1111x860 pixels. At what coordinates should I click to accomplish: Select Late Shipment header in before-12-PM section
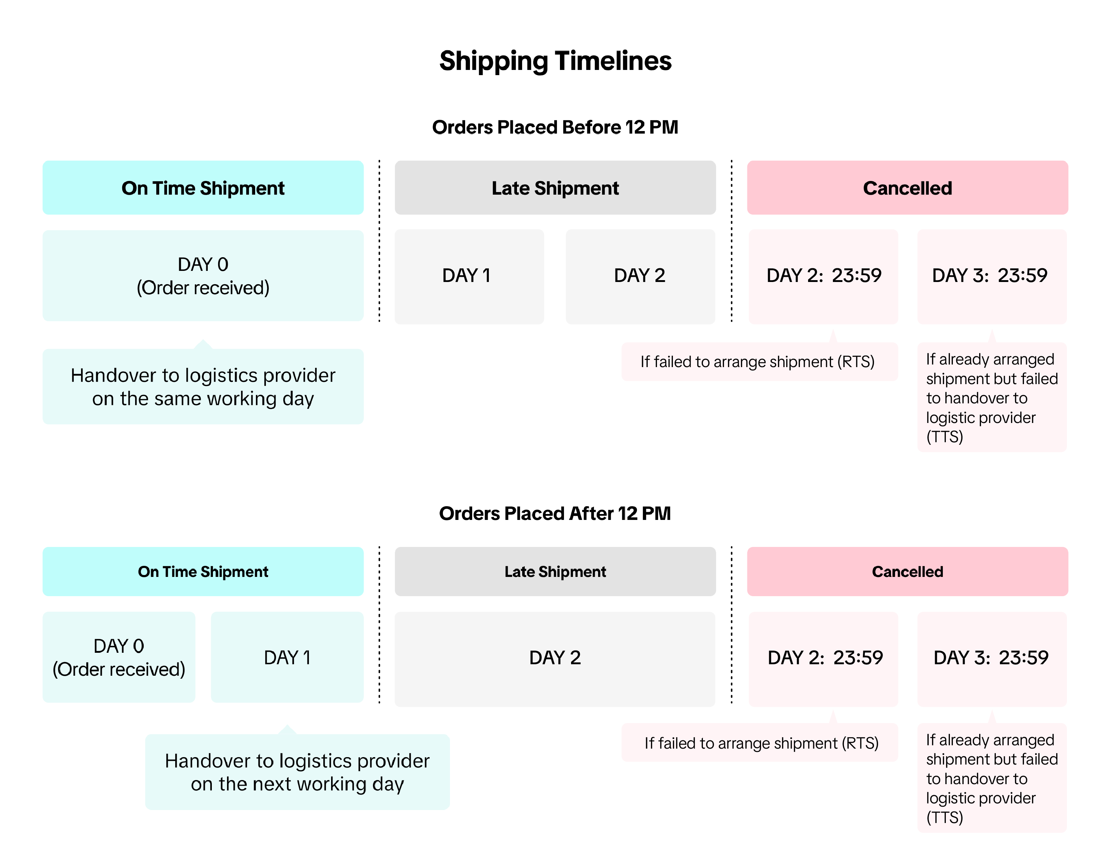(x=555, y=188)
